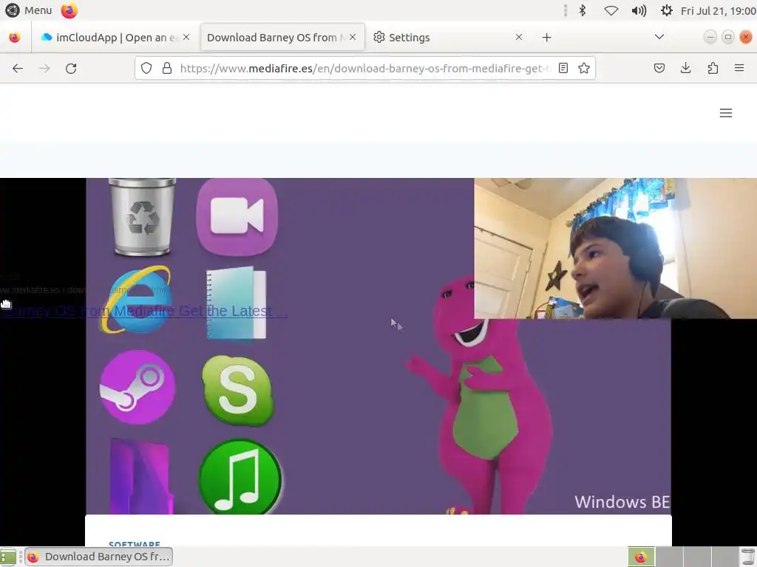Image resolution: width=757 pixels, height=567 pixels.
Task: Open a new browser tab
Action: [x=546, y=38]
